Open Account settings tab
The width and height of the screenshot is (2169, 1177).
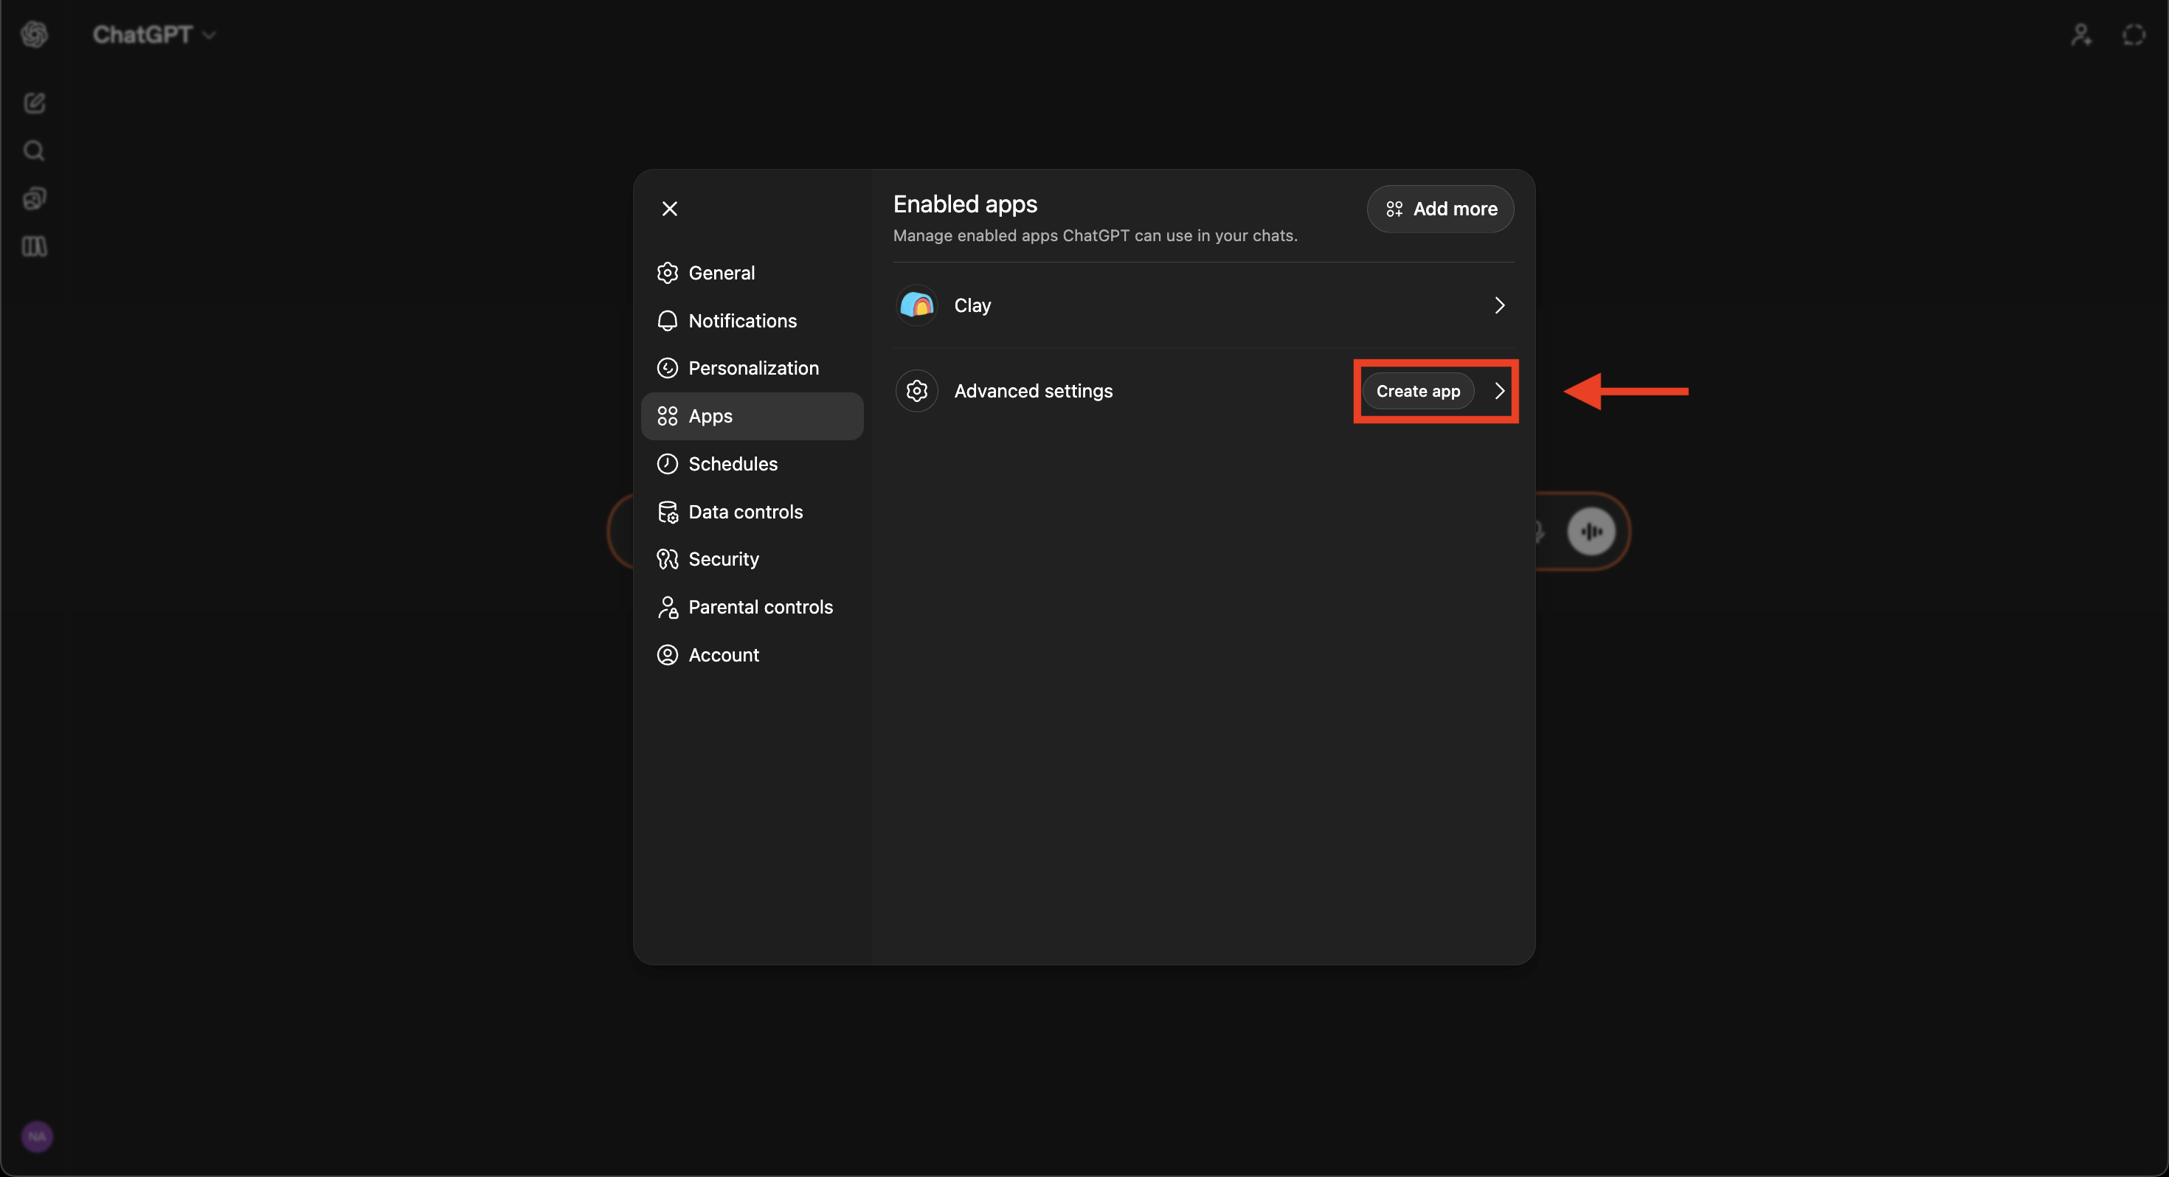[x=752, y=655]
